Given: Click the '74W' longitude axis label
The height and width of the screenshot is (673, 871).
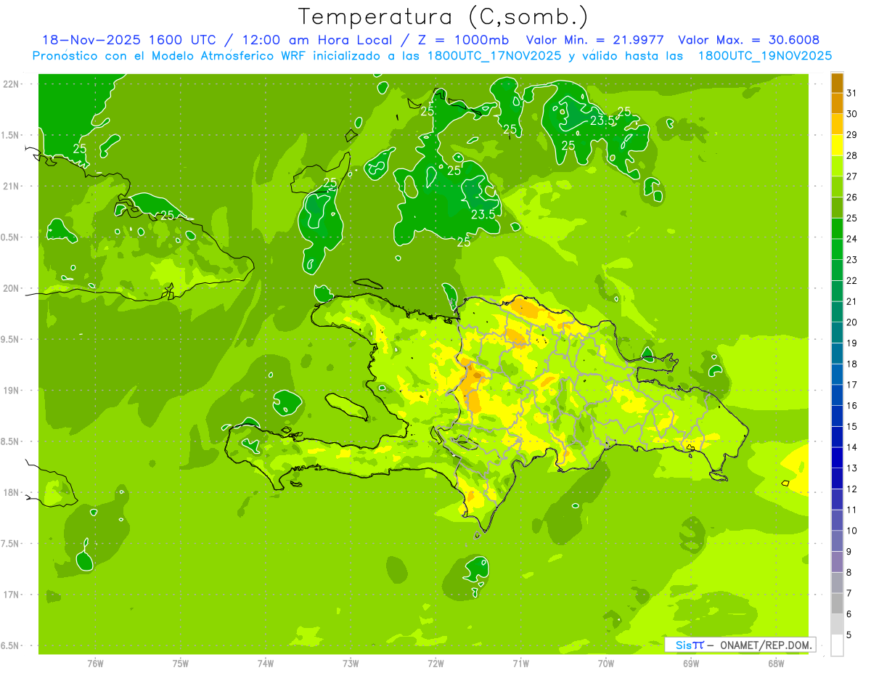Looking at the screenshot, I should (265, 663).
